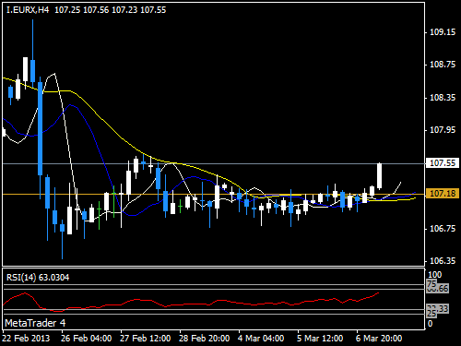
Task: Click the 5 Mar 12:00 time label
Action: tap(320, 339)
